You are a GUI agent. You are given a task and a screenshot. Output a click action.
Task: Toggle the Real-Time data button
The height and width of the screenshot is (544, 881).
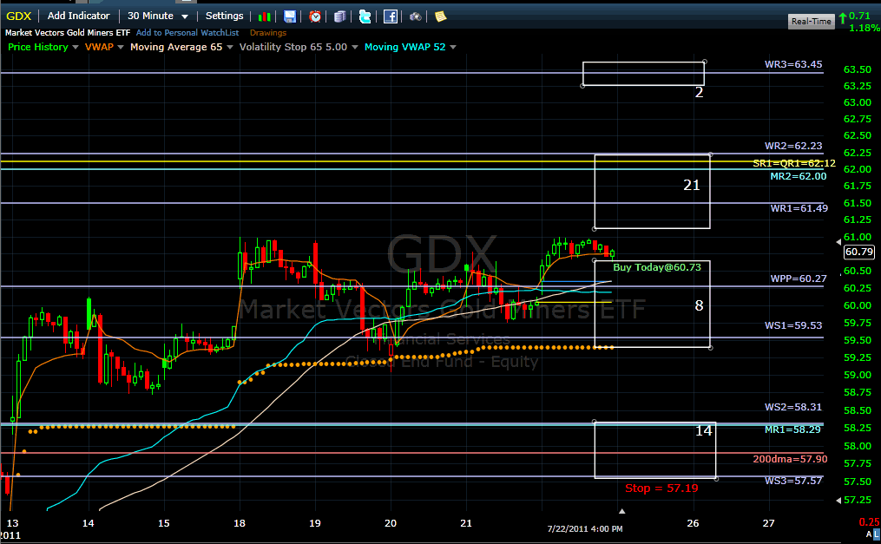tap(811, 22)
